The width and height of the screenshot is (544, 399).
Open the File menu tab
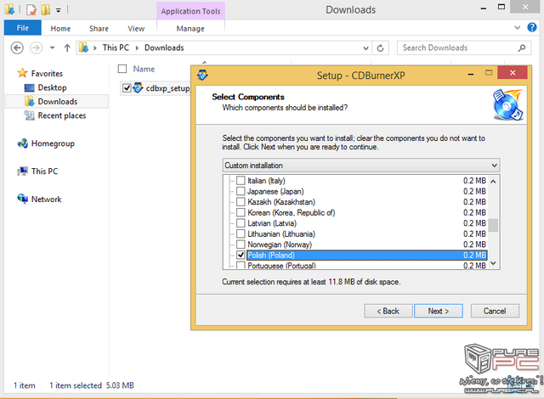(23, 28)
